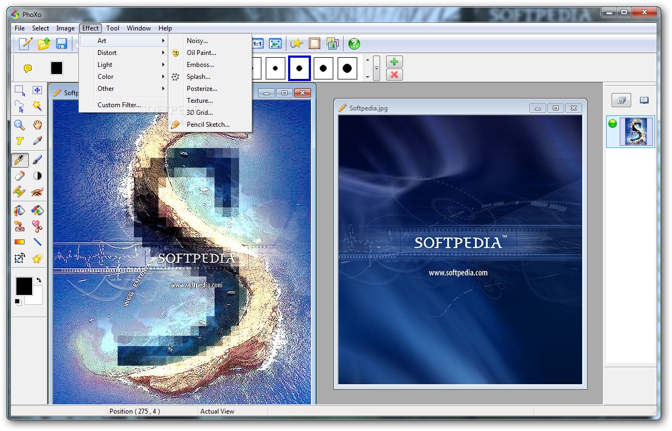The width and height of the screenshot is (672, 431).
Task: Choose the zoom magnifier tool
Action: 20,125
